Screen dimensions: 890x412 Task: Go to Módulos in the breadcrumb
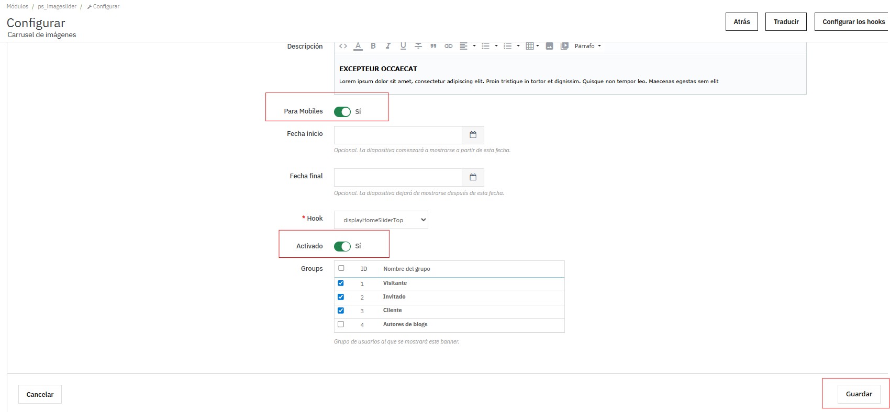(x=17, y=6)
